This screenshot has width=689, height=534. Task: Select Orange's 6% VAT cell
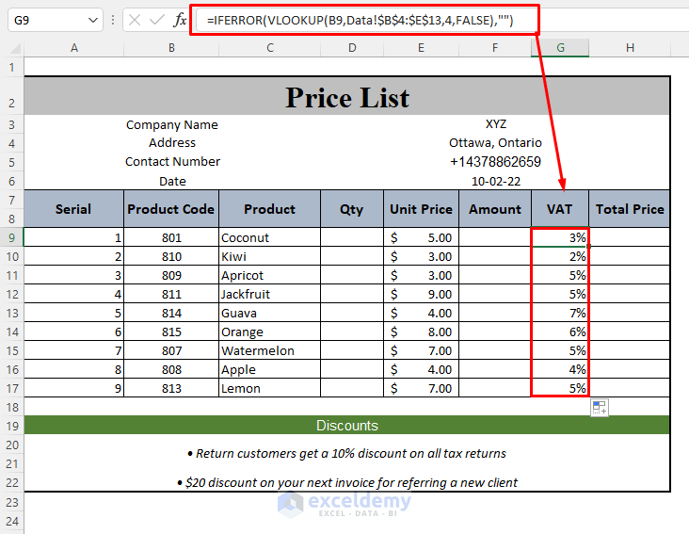pyautogui.click(x=560, y=332)
